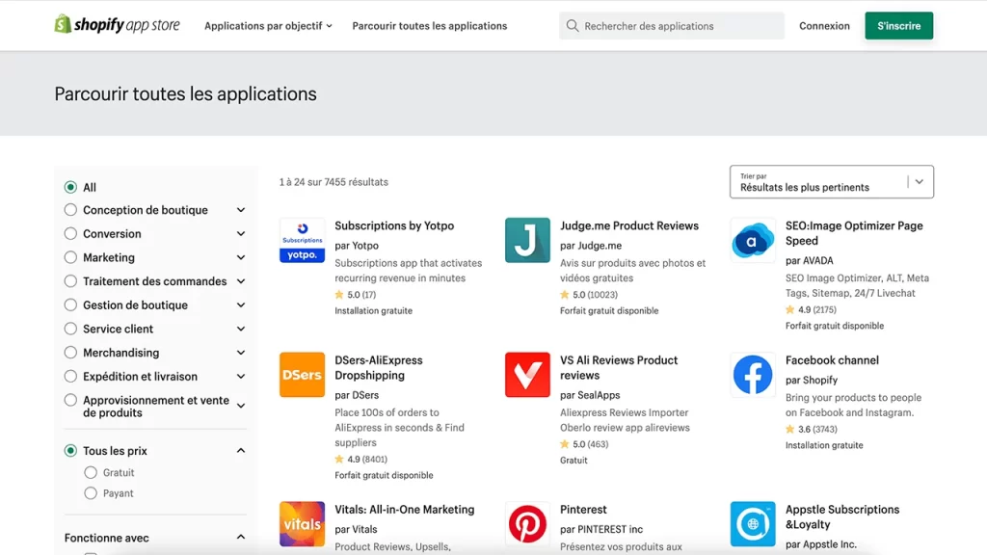The width and height of the screenshot is (987, 555).
Task: Focus the Rechercher des applications field
Action: pyautogui.click(x=672, y=26)
